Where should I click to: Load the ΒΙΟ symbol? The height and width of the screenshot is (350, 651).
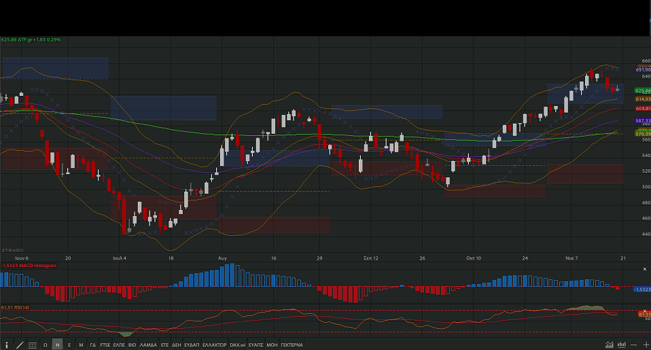pyautogui.click(x=132, y=345)
